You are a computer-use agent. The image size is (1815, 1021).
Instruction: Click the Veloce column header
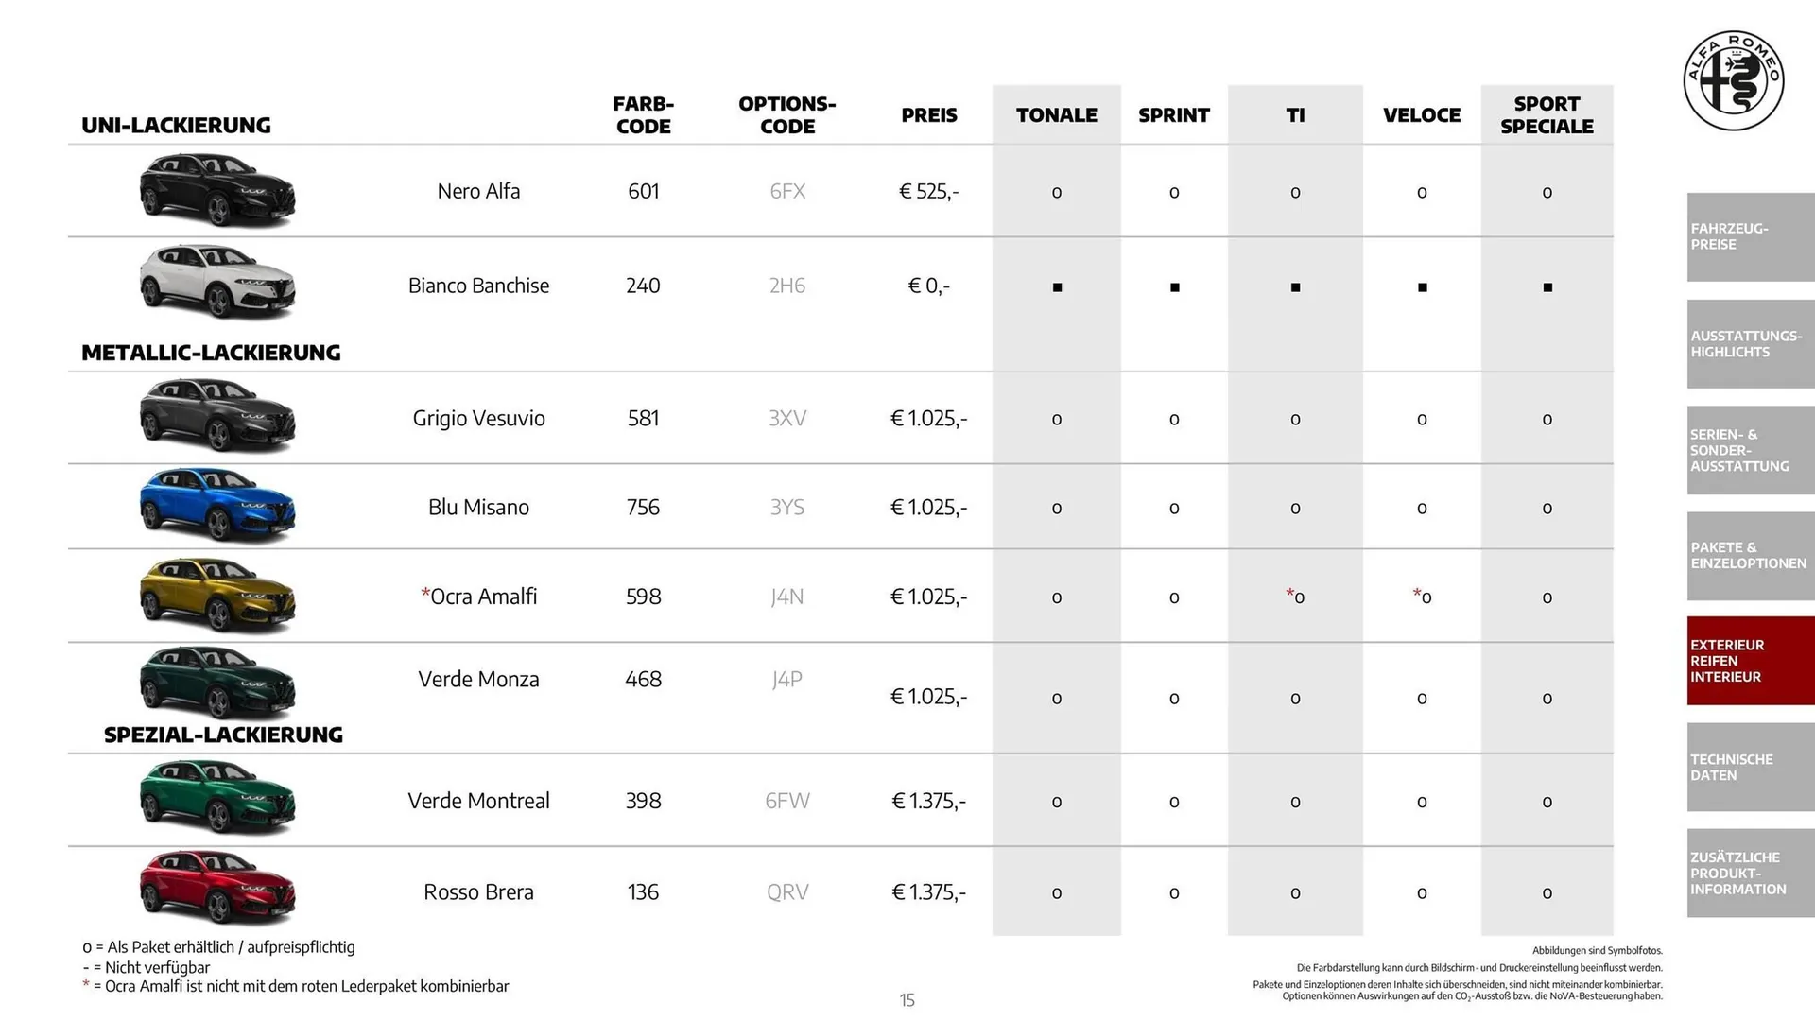[x=1421, y=115]
